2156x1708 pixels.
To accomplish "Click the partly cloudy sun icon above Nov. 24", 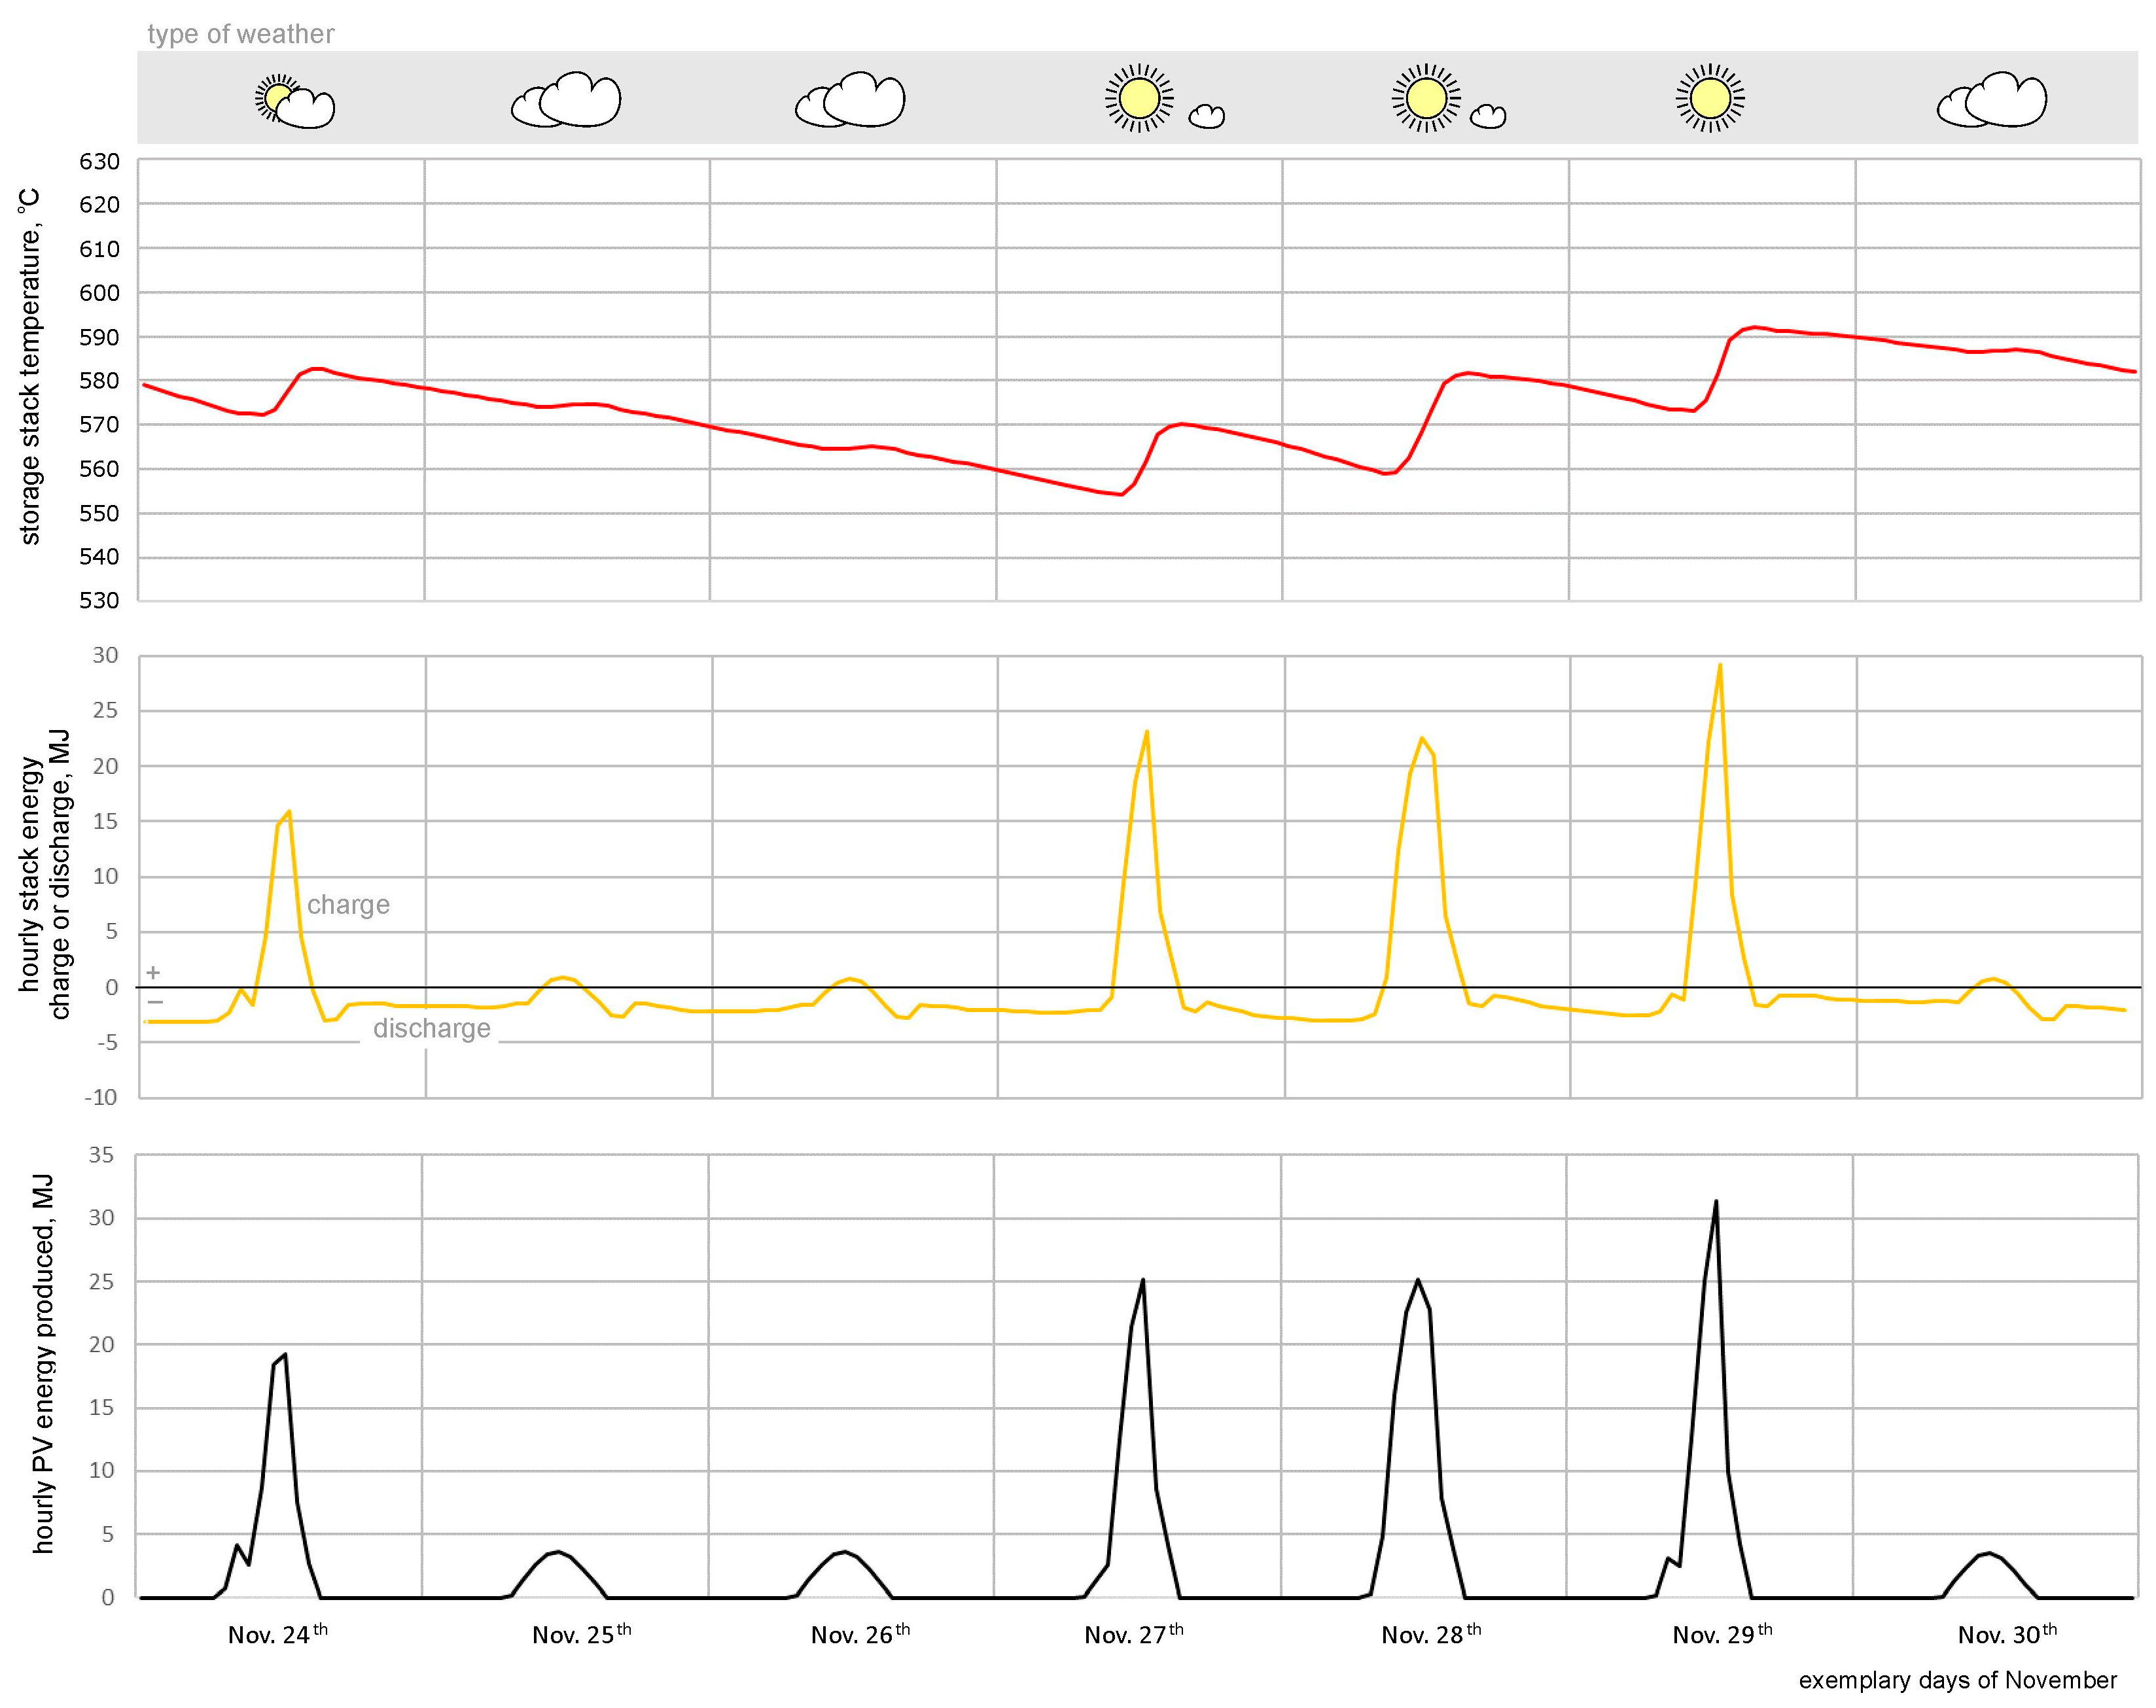I will (295, 101).
